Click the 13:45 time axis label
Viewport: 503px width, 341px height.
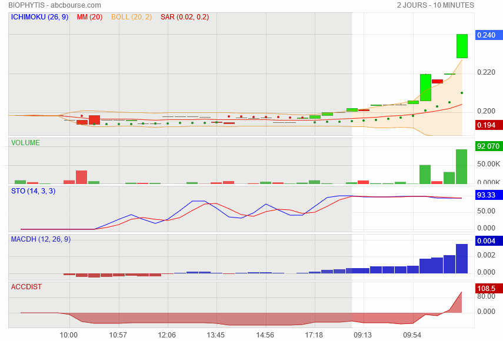click(216, 335)
